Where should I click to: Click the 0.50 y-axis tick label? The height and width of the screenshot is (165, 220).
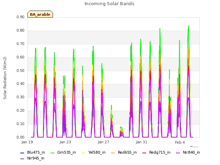click(21, 70)
